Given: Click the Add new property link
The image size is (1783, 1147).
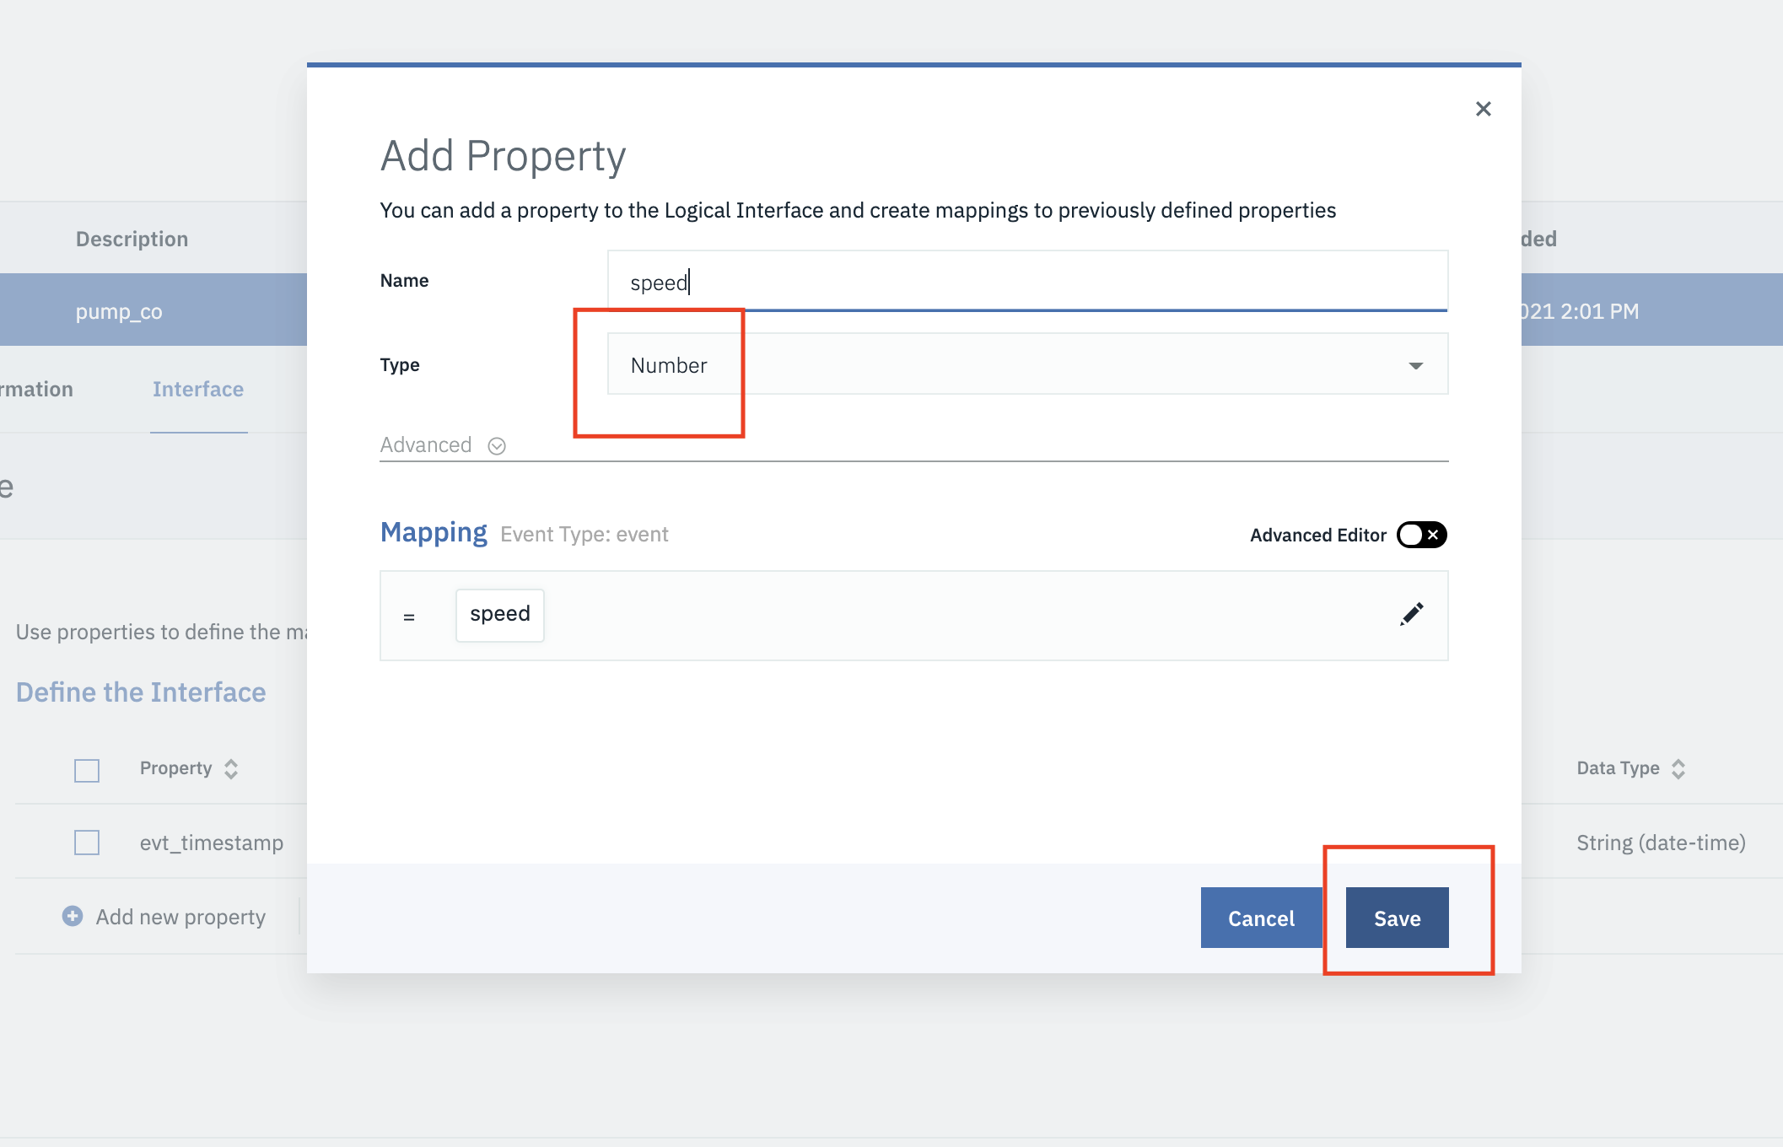Looking at the screenshot, I should pyautogui.click(x=180, y=917).
